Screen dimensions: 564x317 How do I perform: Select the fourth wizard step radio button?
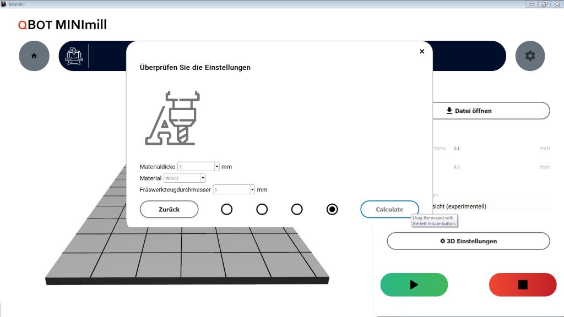332,209
